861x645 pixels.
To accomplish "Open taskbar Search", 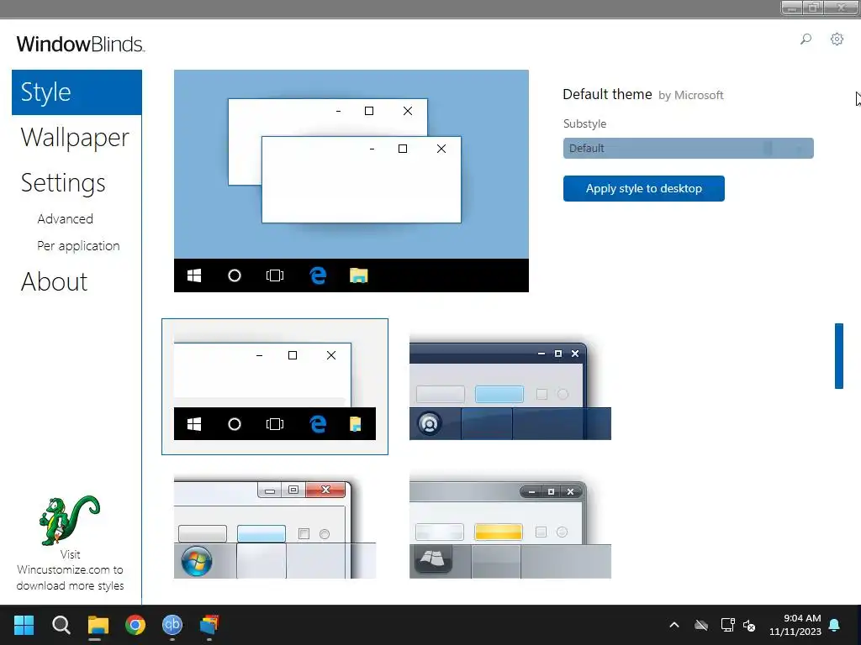I will [x=61, y=625].
